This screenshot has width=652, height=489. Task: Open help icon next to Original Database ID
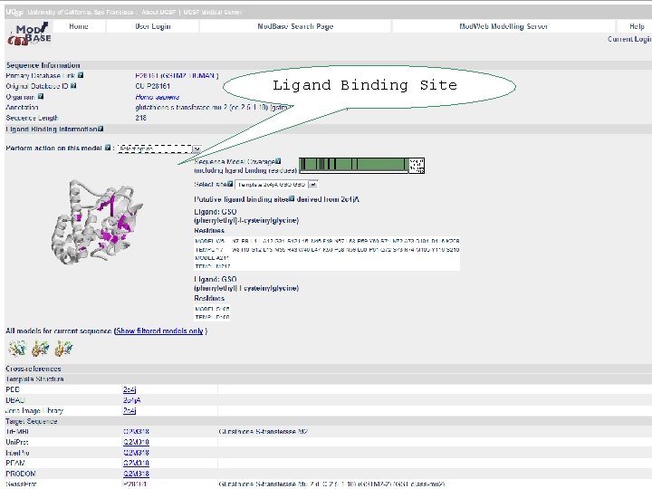click(x=73, y=86)
